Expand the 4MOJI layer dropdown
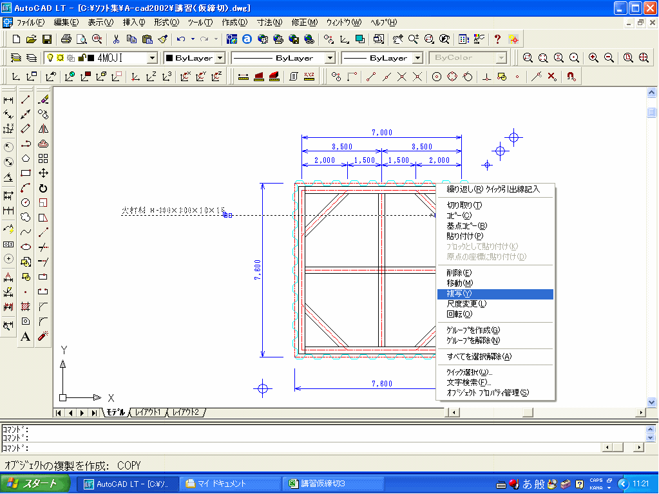Screen dimensions: 659x494 tap(153, 58)
